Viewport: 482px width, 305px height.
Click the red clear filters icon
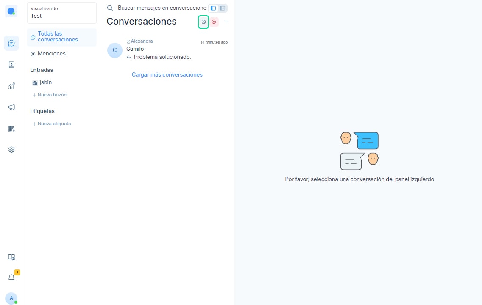[214, 22]
